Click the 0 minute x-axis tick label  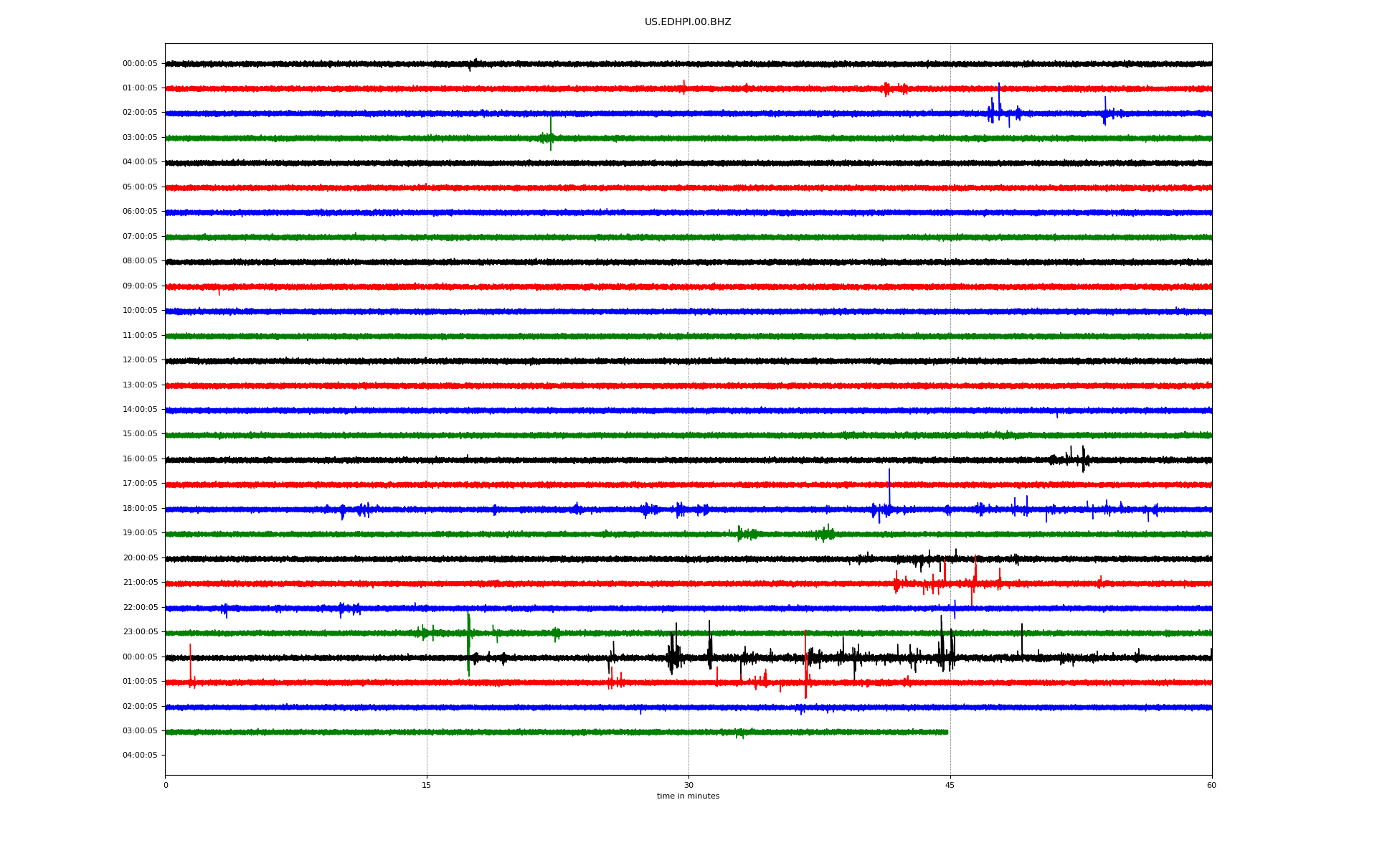click(x=166, y=785)
